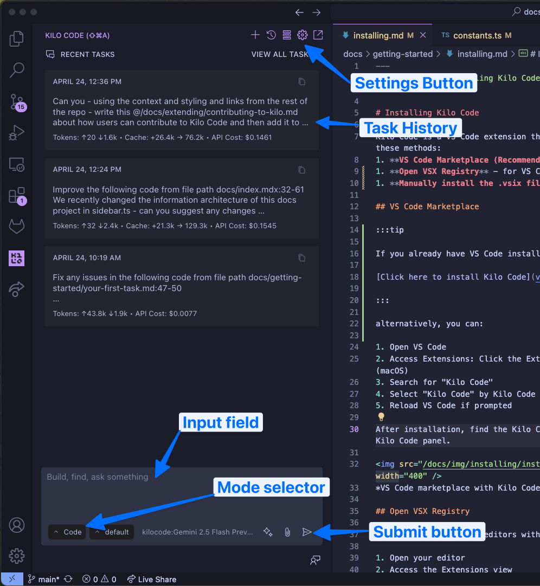Select the Kilo Code activity bar icon
540x586 pixels.
pyautogui.click(x=16, y=259)
